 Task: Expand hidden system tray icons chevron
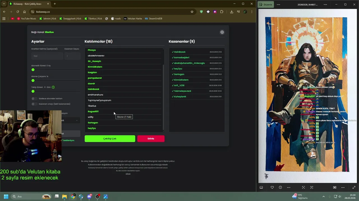323,197
